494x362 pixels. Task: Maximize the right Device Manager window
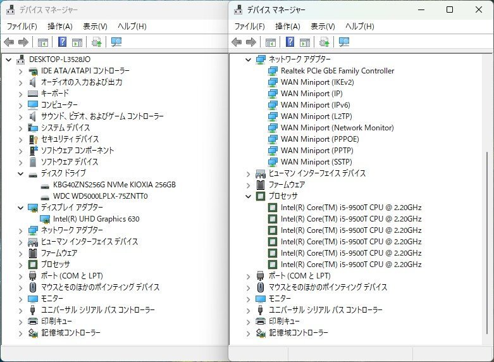(x=450, y=9)
